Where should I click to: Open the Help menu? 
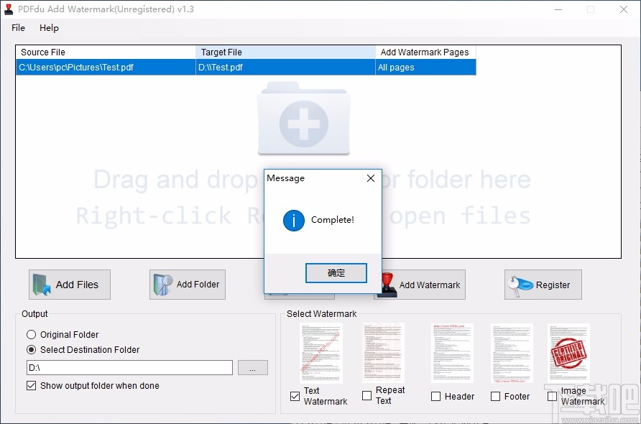click(x=49, y=28)
